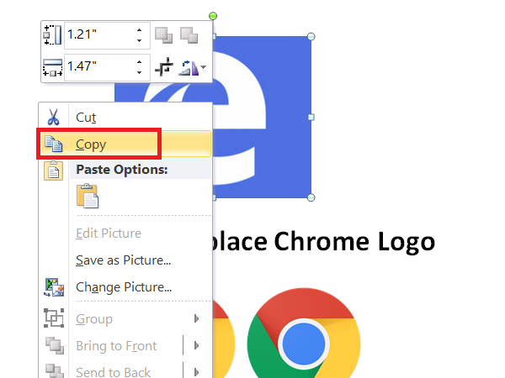Viewport: 505px width, 378px height.
Task: Increase the height value 1.21"
Action: tap(139, 30)
